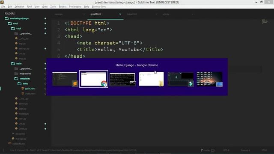Open the View menu
This screenshot has width=274, height=154.
coord(37,7)
